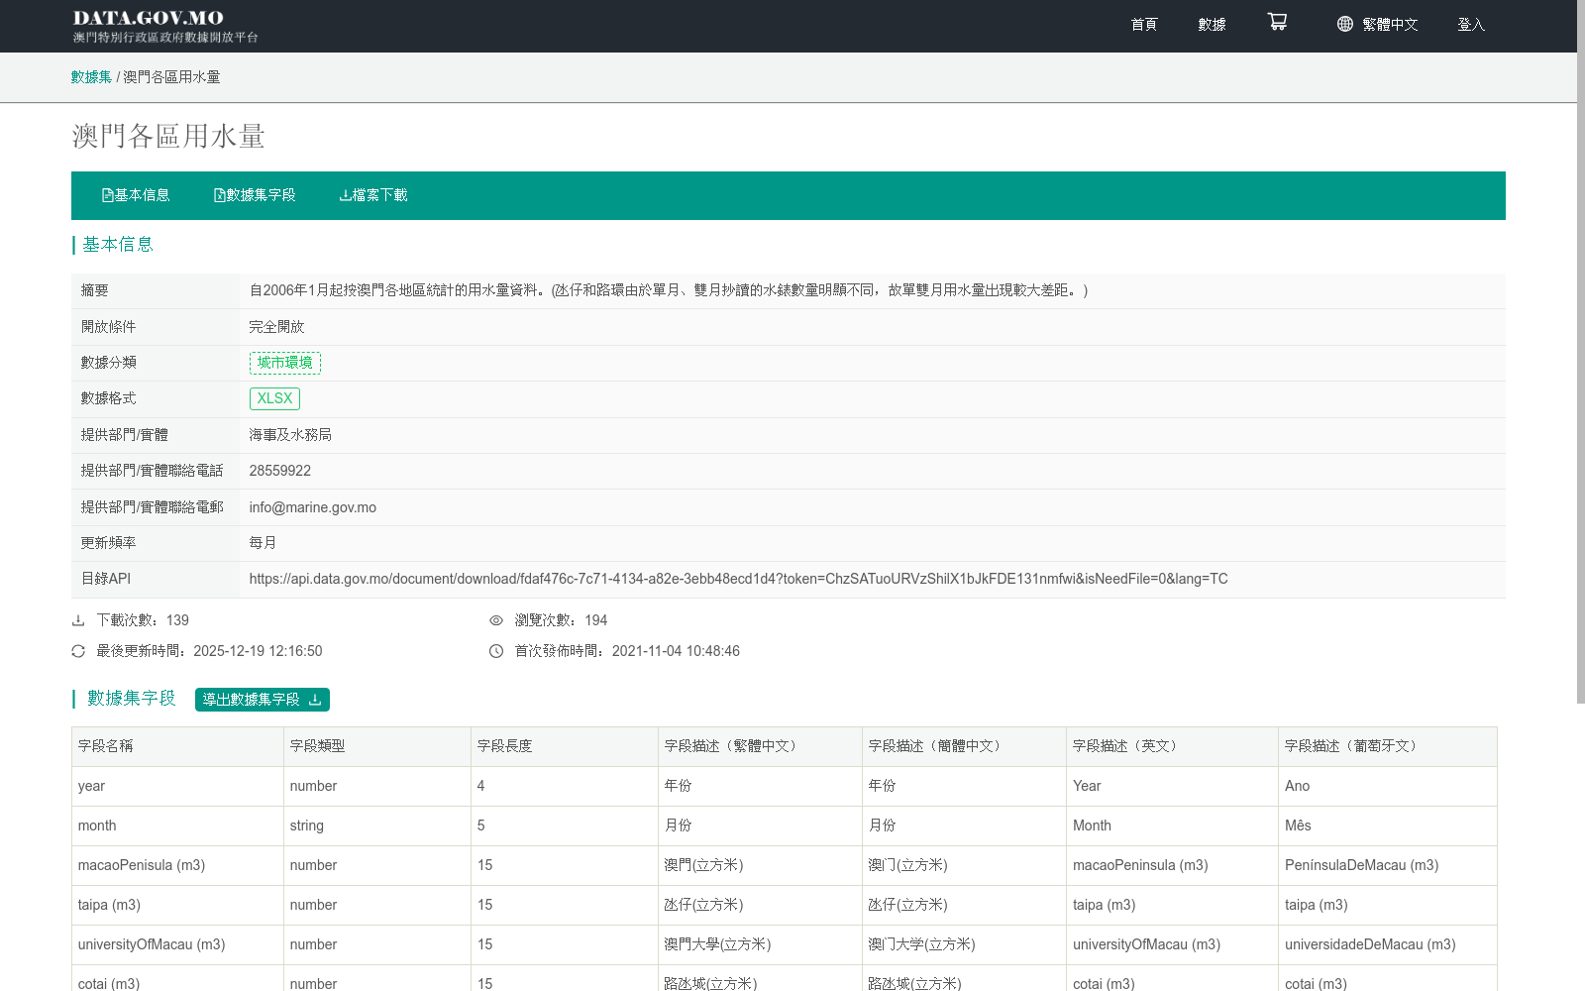
Task: Switch to the 數據集字段 tab
Action: (255, 195)
